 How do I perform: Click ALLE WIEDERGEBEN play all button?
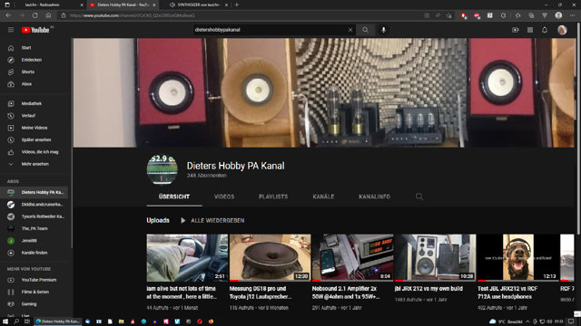tap(212, 221)
